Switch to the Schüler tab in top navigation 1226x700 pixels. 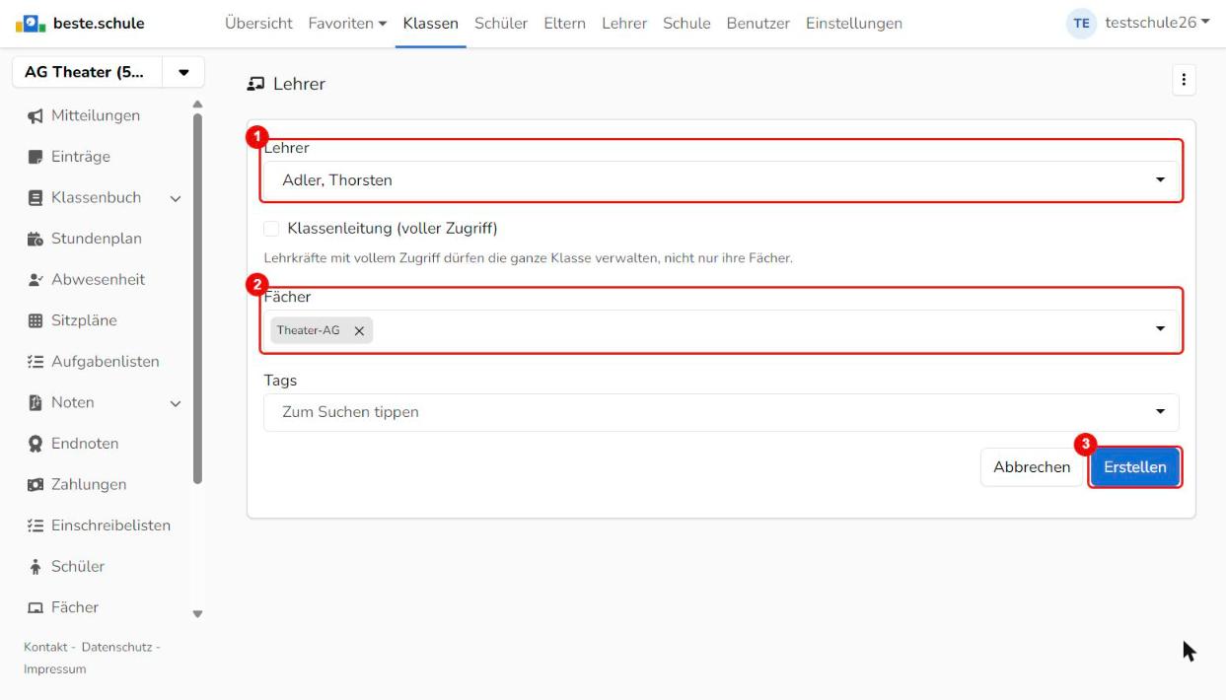pyautogui.click(x=501, y=24)
